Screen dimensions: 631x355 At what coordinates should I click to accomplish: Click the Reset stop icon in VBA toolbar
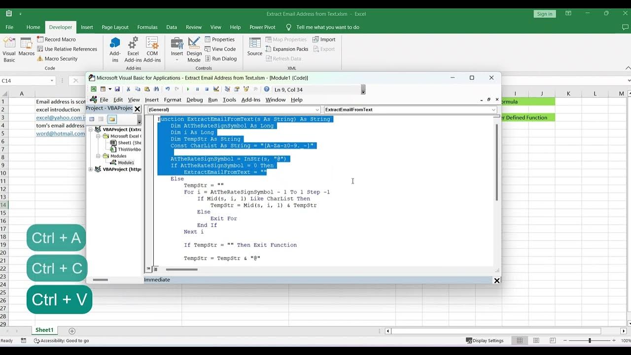207,89
